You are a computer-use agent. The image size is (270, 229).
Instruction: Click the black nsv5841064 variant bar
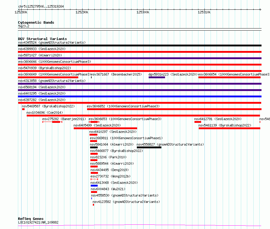click(94, 147)
